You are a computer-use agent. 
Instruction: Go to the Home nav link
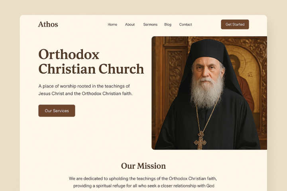[x=112, y=25]
